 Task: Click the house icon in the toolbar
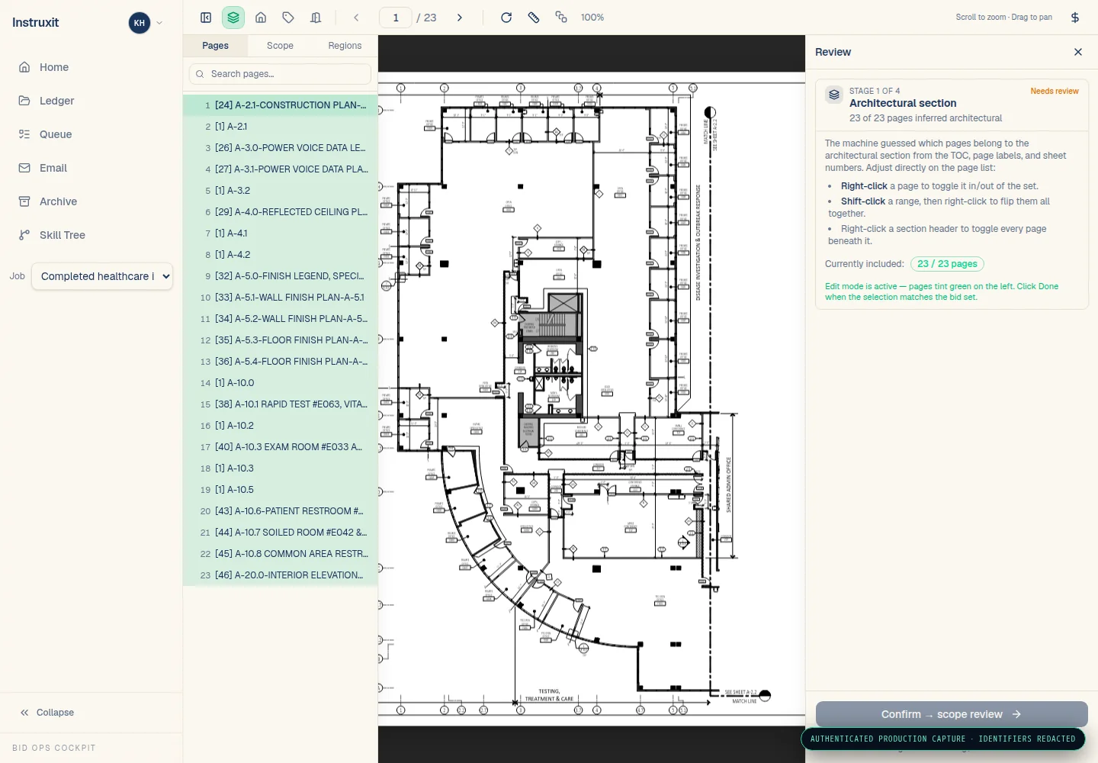261,18
